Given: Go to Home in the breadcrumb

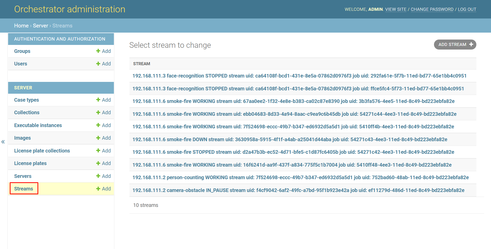Looking at the screenshot, I should tap(21, 26).
